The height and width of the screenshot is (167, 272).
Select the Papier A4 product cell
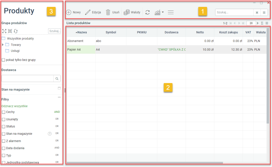(x=81, y=49)
